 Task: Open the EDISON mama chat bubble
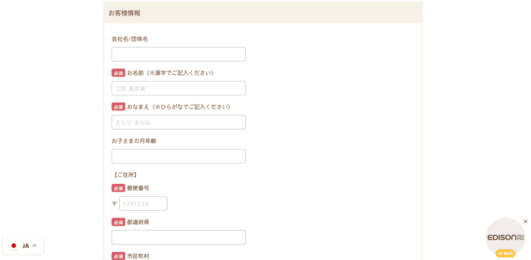click(505, 238)
